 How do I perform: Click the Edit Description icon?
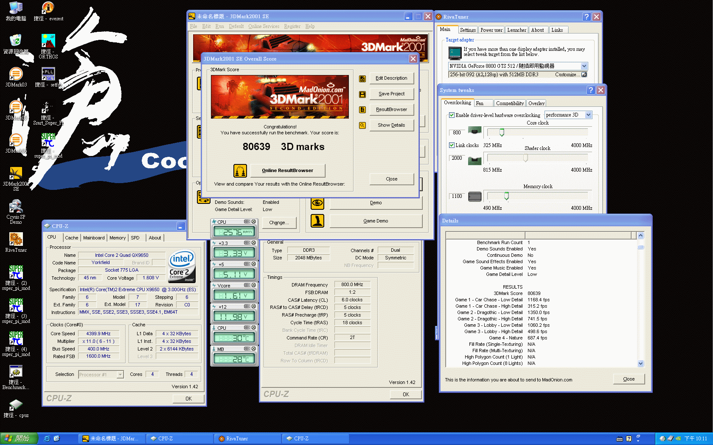tap(362, 78)
